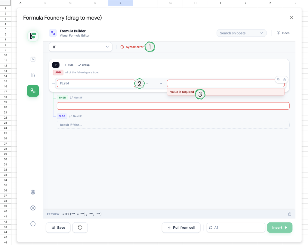
Task: Toggle the AND condition operator badge
Action: point(58,72)
